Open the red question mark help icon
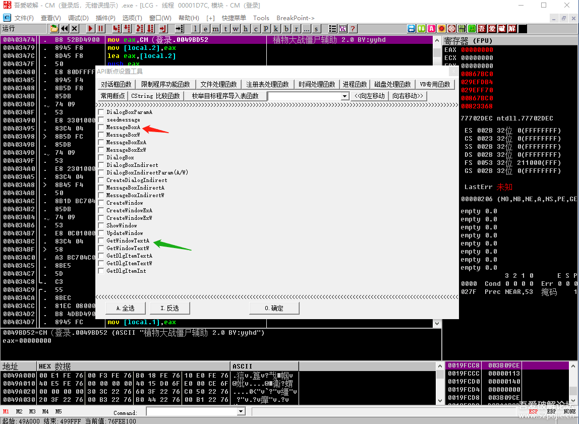 coord(353,29)
